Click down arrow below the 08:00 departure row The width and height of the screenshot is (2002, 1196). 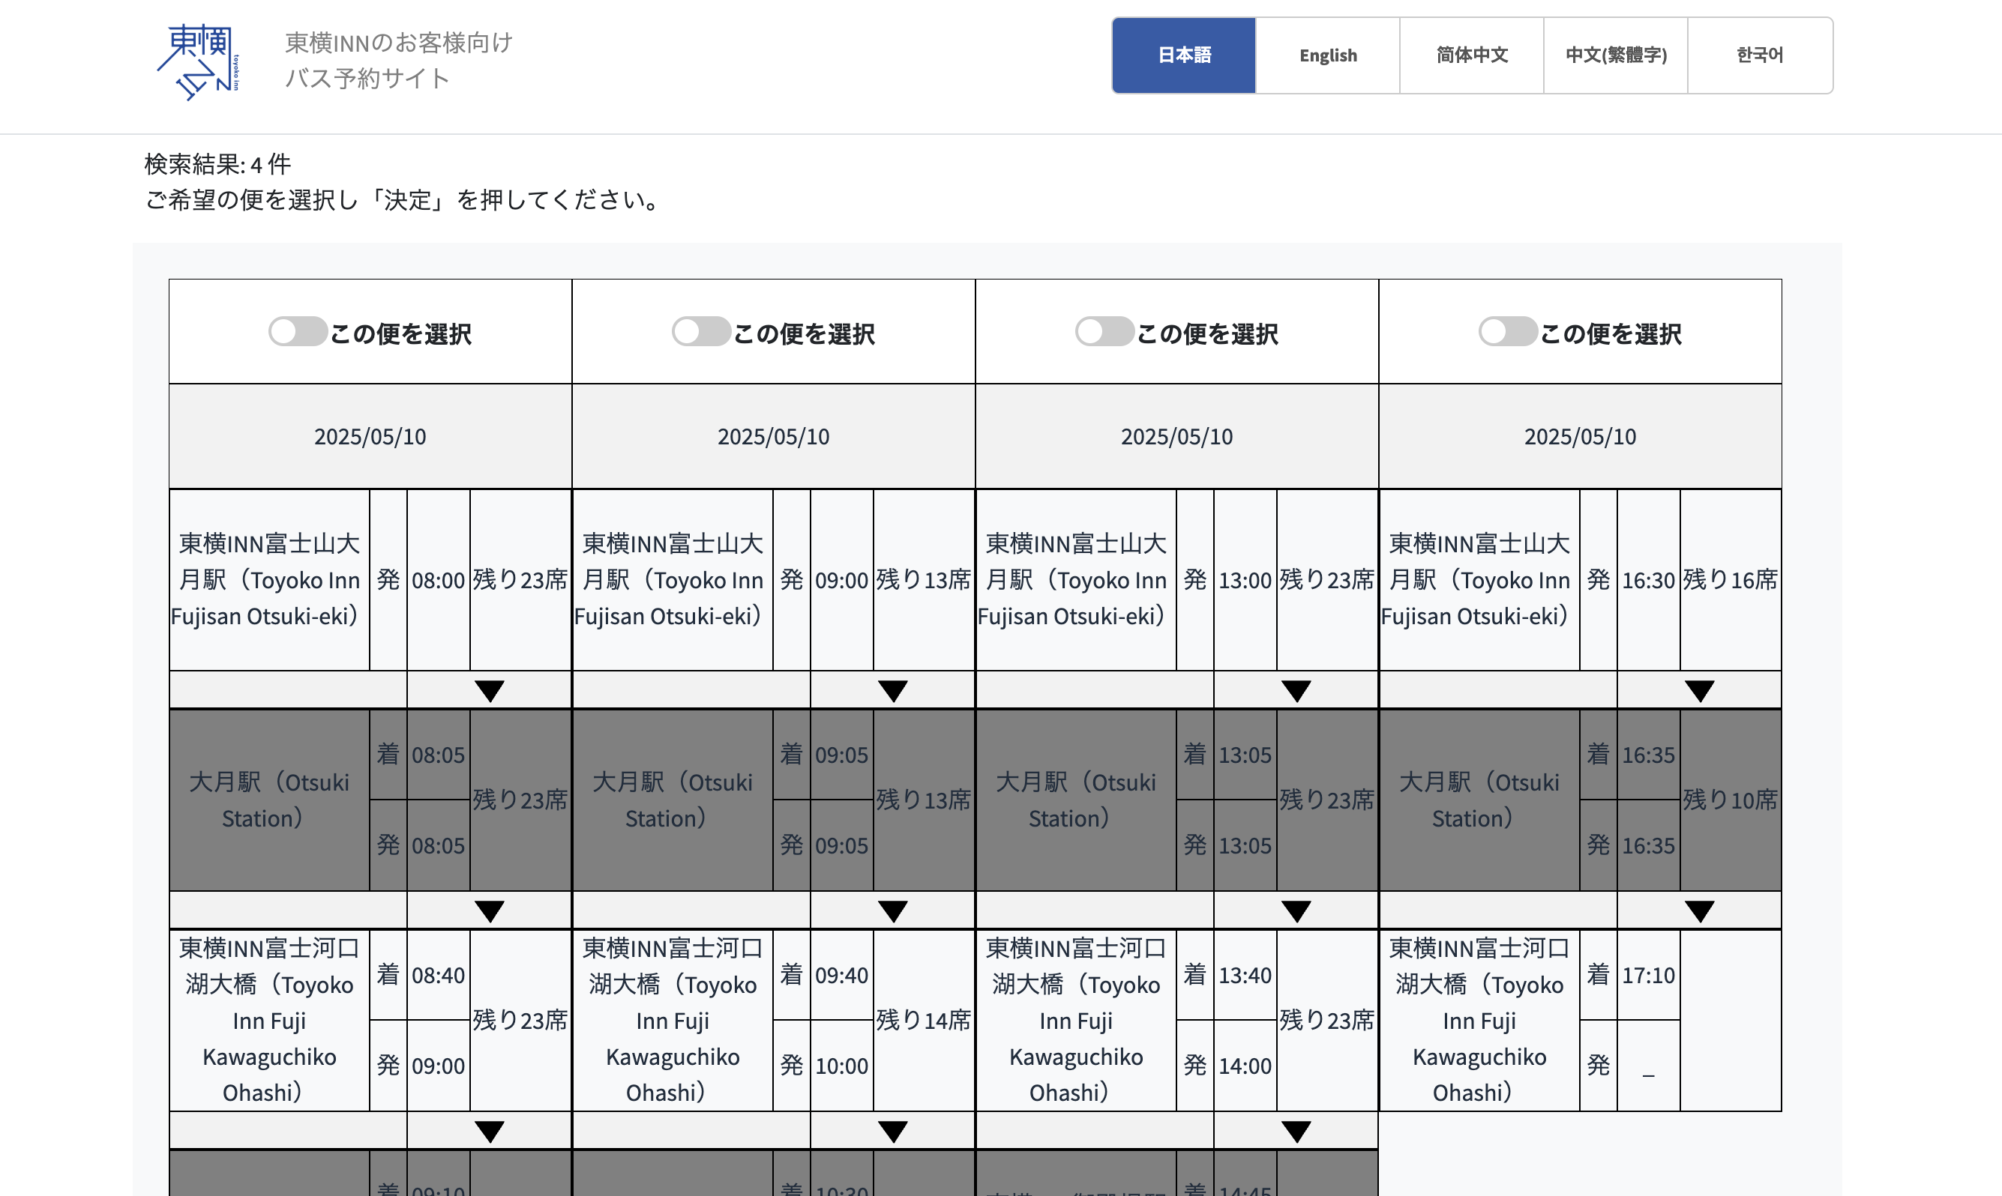[490, 691]
